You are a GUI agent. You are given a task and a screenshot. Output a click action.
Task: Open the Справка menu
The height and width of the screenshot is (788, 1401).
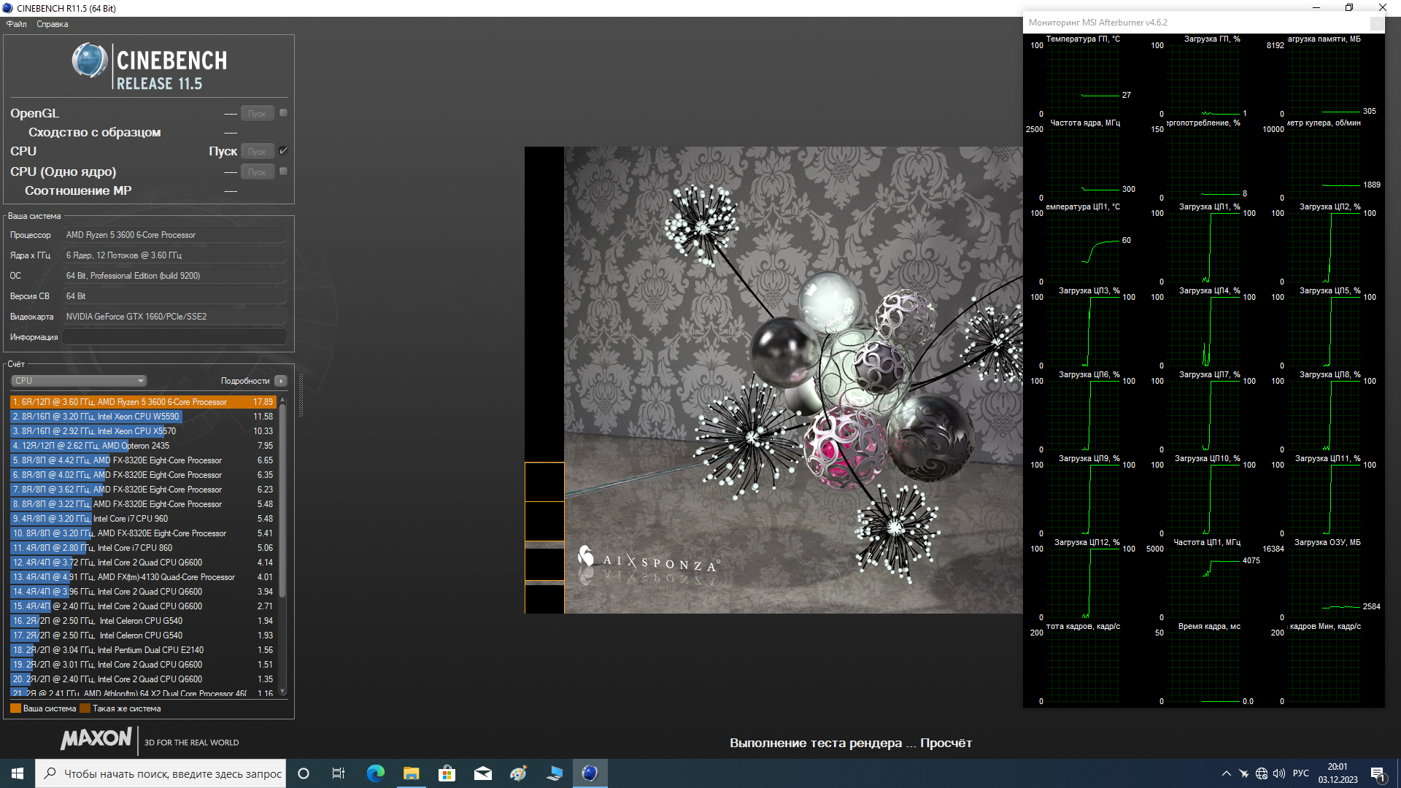tap(52, 24)
